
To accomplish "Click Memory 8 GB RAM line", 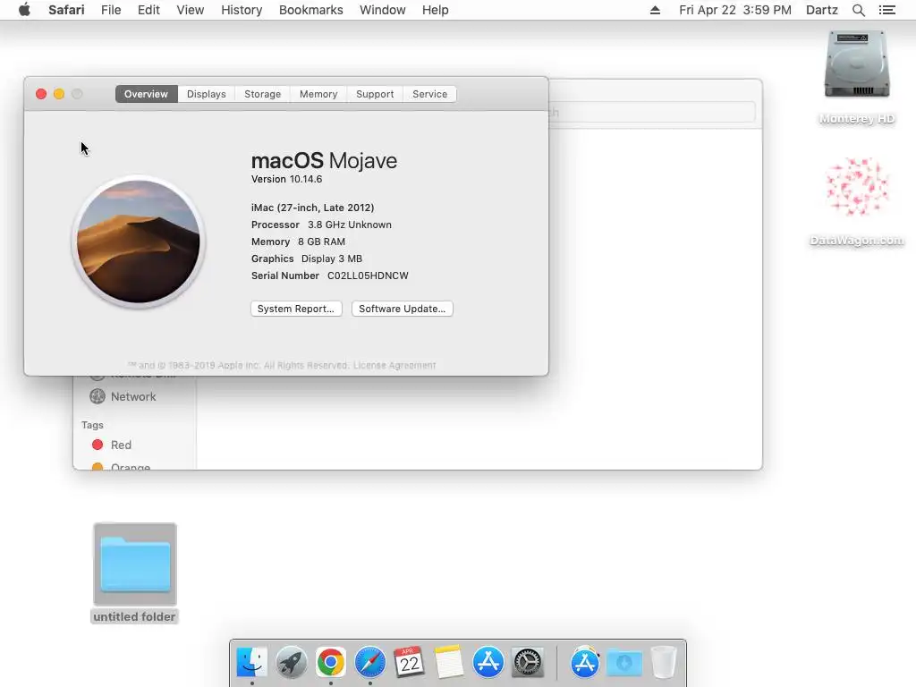I will (x=298, y=242).
